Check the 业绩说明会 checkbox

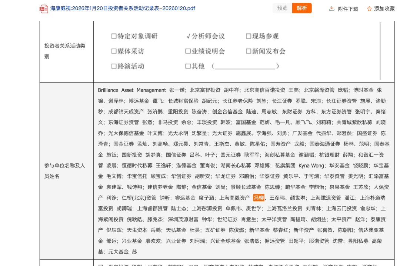pyautogui.click(x=188, y=51)
